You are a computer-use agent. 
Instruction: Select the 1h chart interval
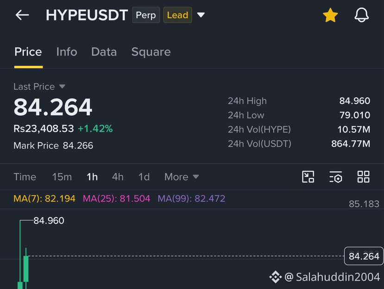click(92, 177)
